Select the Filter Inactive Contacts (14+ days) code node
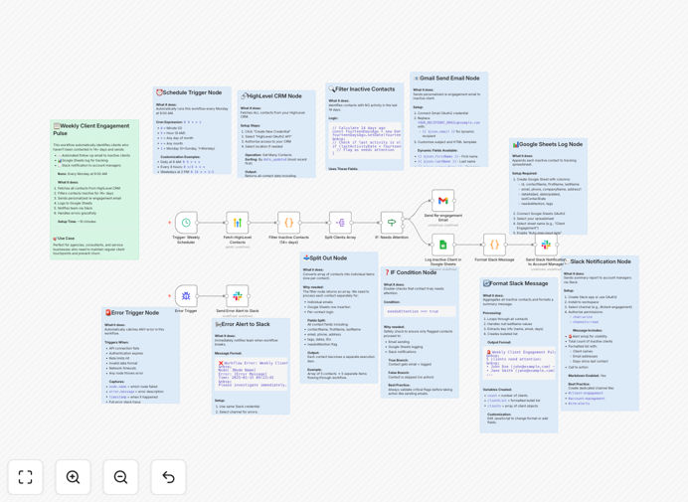 point(288,223)
